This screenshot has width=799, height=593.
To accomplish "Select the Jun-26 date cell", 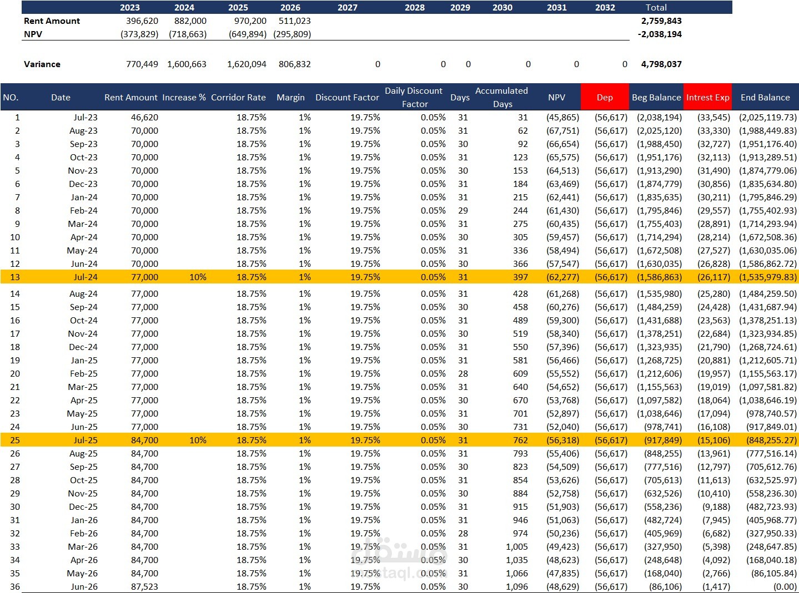I will (x=84, y=586).
